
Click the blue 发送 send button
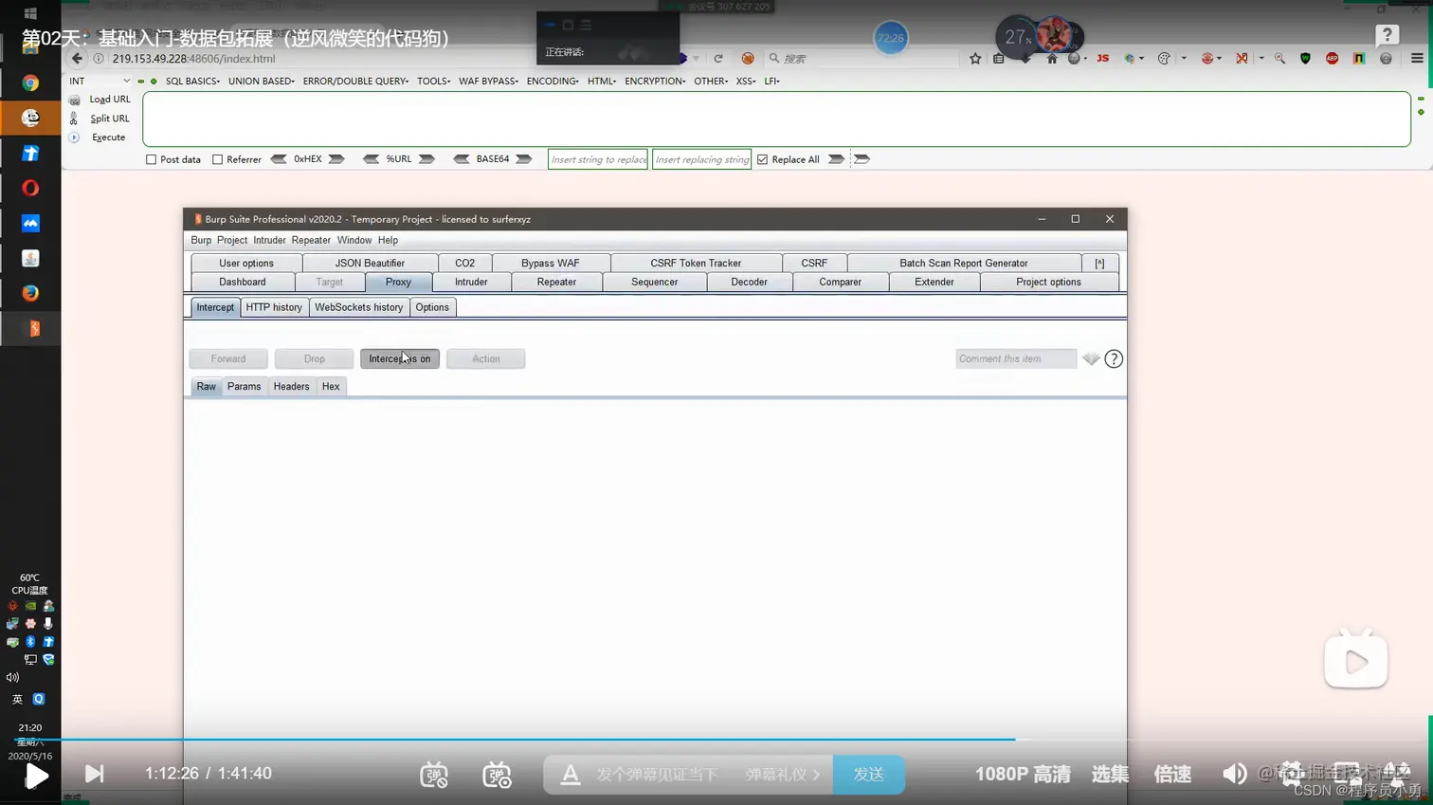point(868,775)
